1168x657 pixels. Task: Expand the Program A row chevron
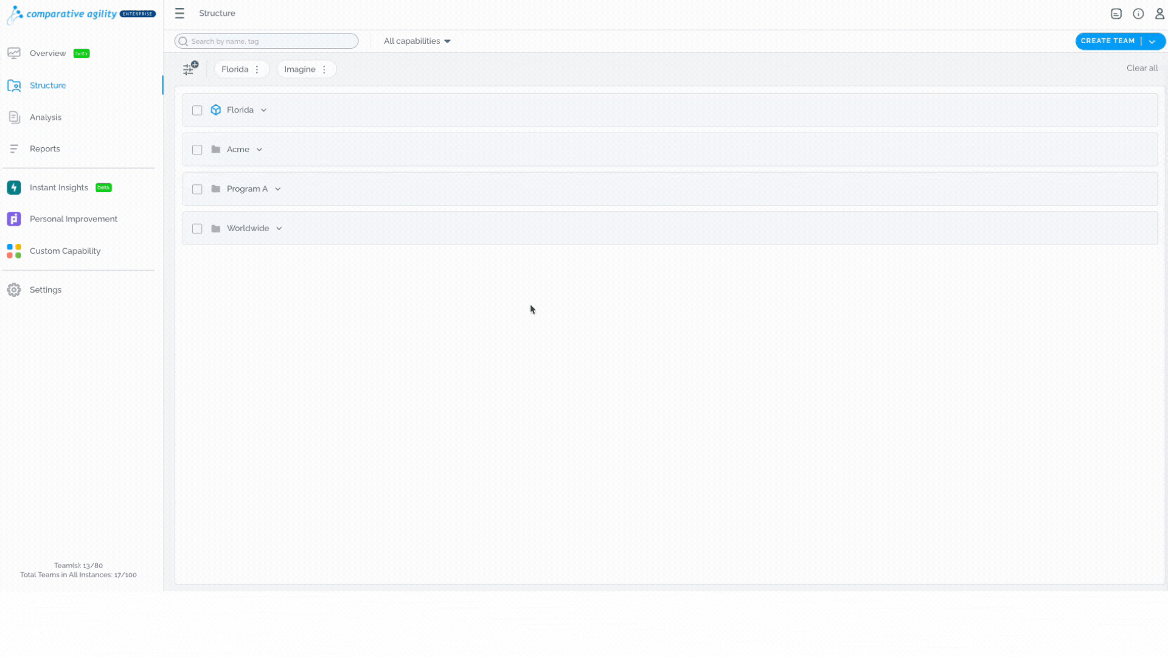coord(278,190)
